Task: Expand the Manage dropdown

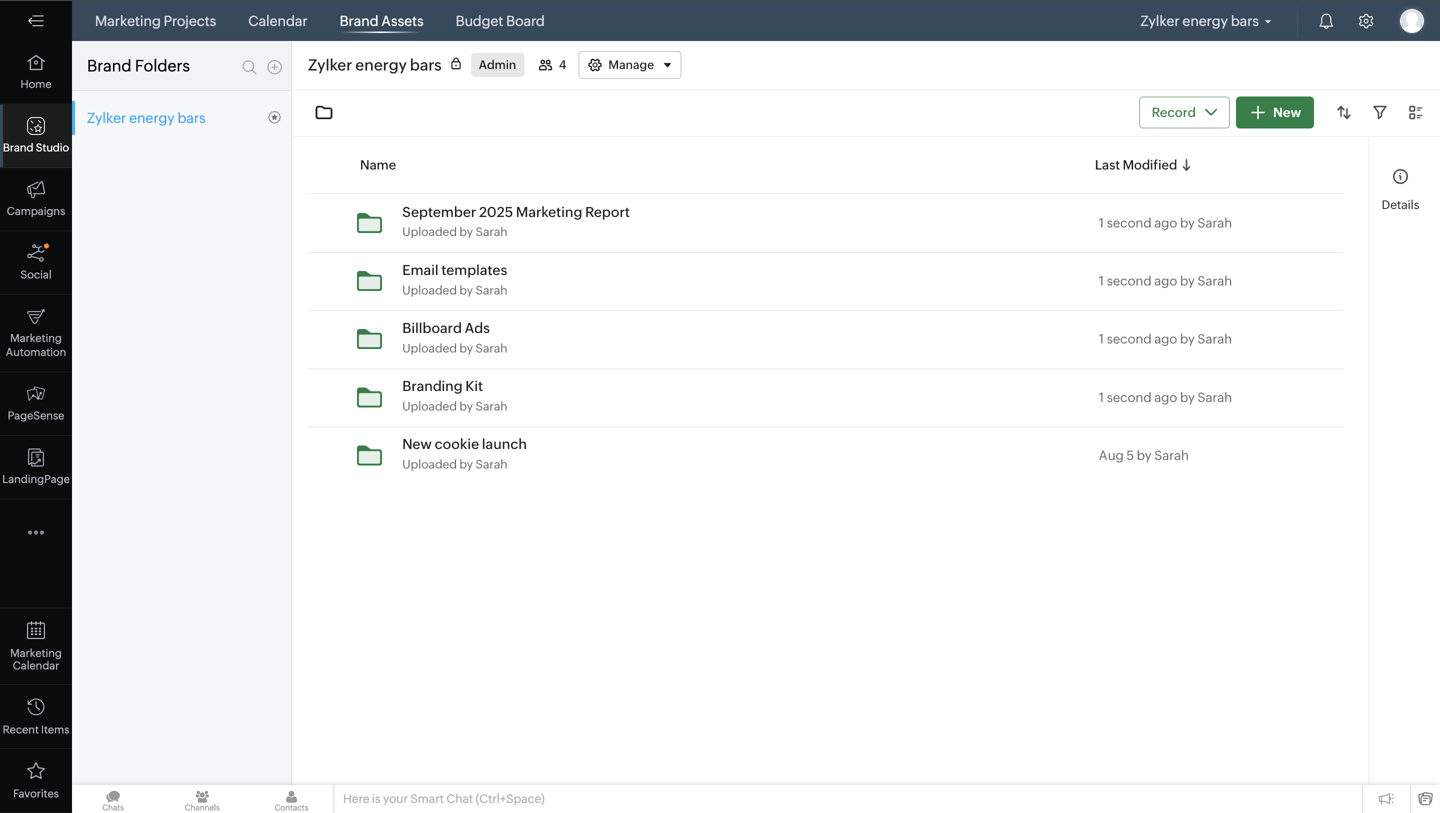Action: (629, 65)
